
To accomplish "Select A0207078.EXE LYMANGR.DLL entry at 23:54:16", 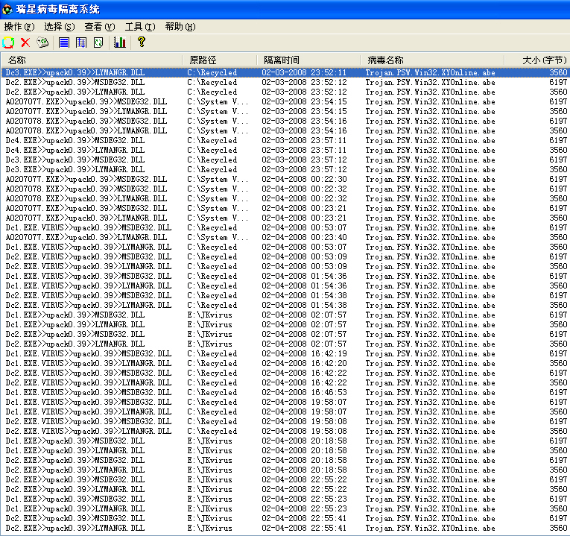I will pos(86,130).
